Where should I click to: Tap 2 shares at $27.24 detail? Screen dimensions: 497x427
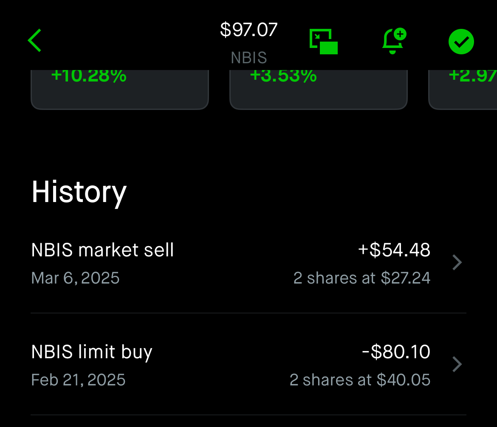point(361,278)
